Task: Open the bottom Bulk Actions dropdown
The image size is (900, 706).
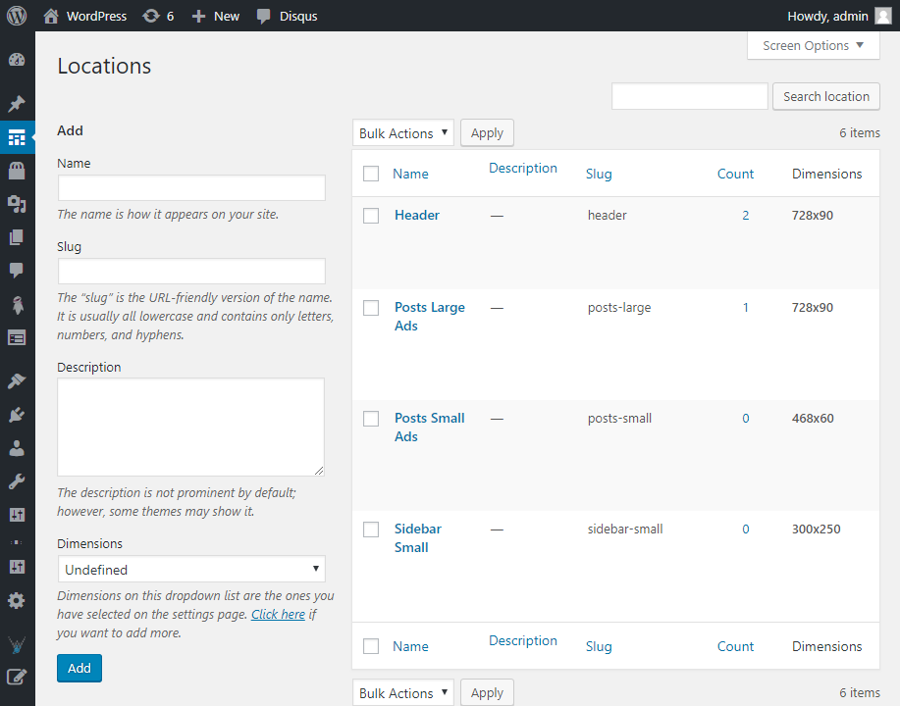Action: coord(403,693)
